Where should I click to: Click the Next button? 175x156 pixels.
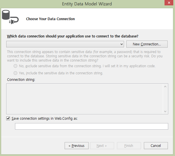click(102, 146)
